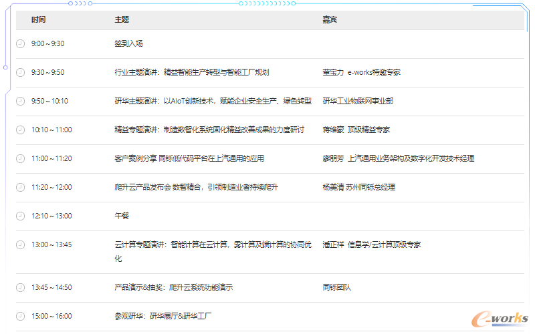Viewport: 535px width, 334px height.
Task: Click the 午餐 agenda entry
Action: tap(122, 216)
